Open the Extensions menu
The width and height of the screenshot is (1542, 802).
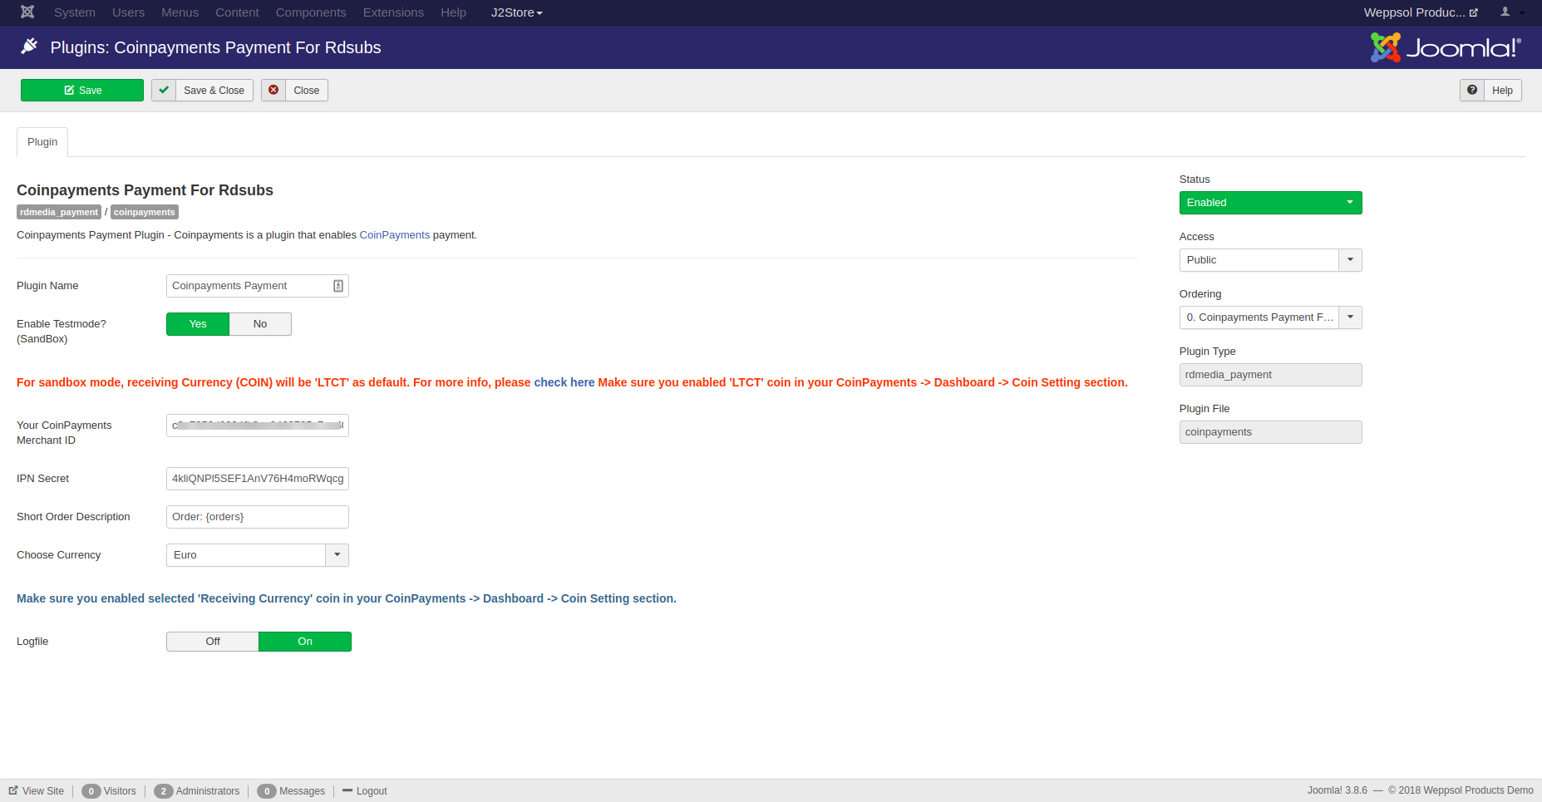point(393,12)
